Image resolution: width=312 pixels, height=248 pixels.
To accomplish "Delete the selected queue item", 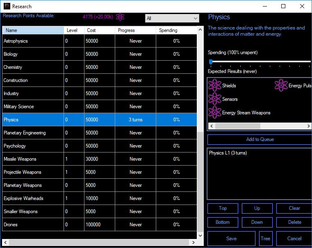I will click(294, 222).
